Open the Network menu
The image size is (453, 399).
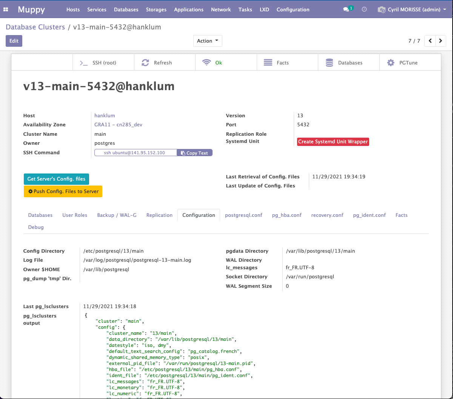coord(221,9)
